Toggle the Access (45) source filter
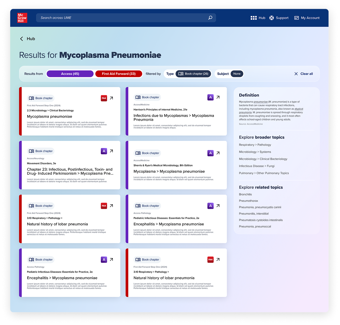Screen dimensions: 340x325 pyautogui.click(x=70, y=74)
